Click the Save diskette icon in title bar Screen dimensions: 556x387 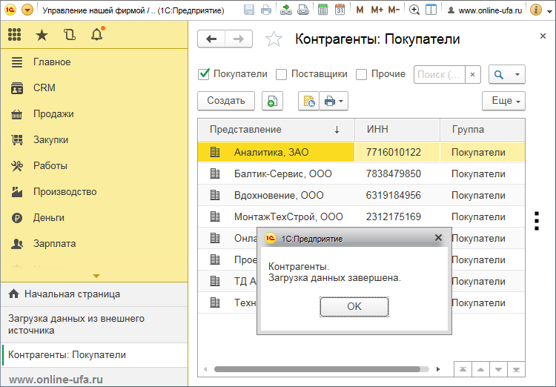249,10
